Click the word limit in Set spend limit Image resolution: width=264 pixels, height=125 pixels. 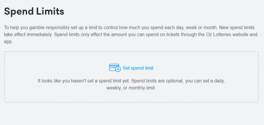[x=149, y=68]
